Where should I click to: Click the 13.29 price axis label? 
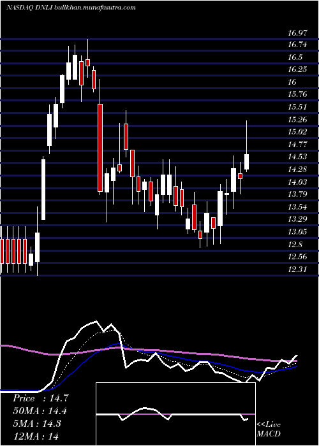pyautogui.click(x=297, y=219)
